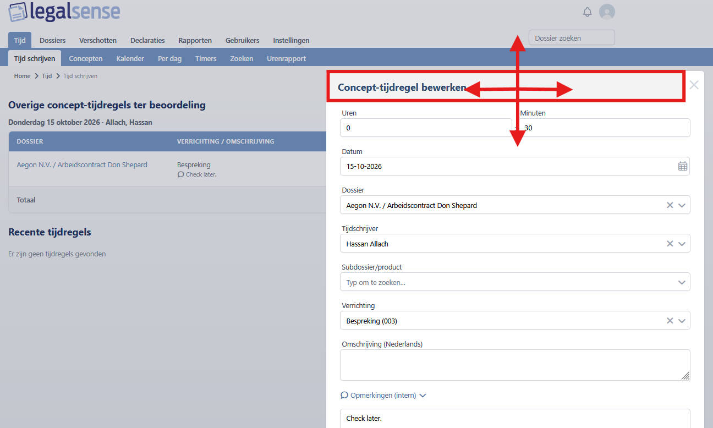Click the internal remark field Check later.
Screen dimensions: 713x428
click(515, 418)
